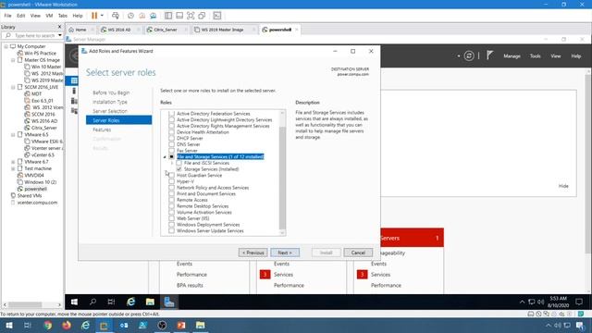Toggle the thumbnail bar view
Viewport: 592px width, 333px height.
coord(179,16)
